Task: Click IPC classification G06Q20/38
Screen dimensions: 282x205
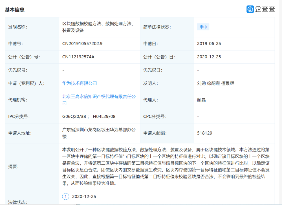Action: 74,116
